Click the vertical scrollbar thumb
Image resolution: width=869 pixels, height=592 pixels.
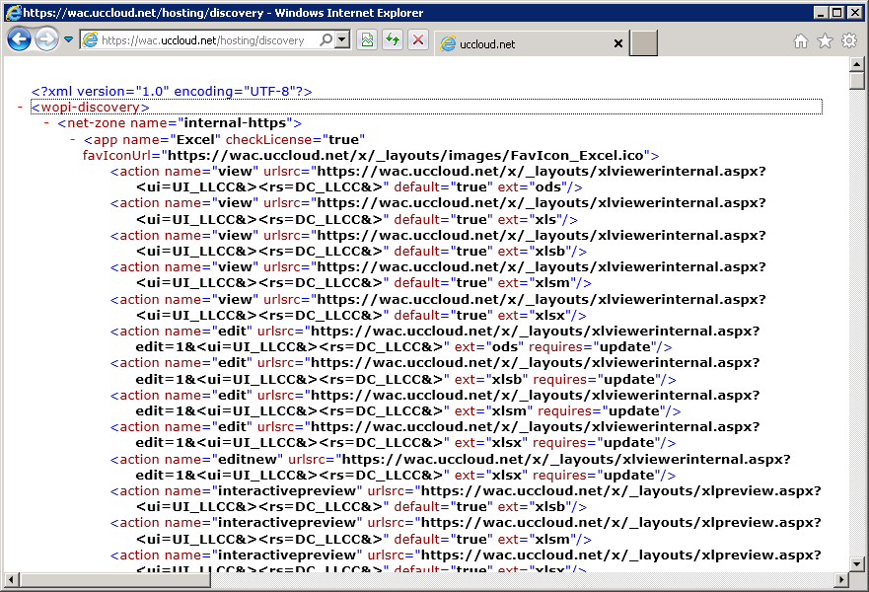[x=857, y=81]
